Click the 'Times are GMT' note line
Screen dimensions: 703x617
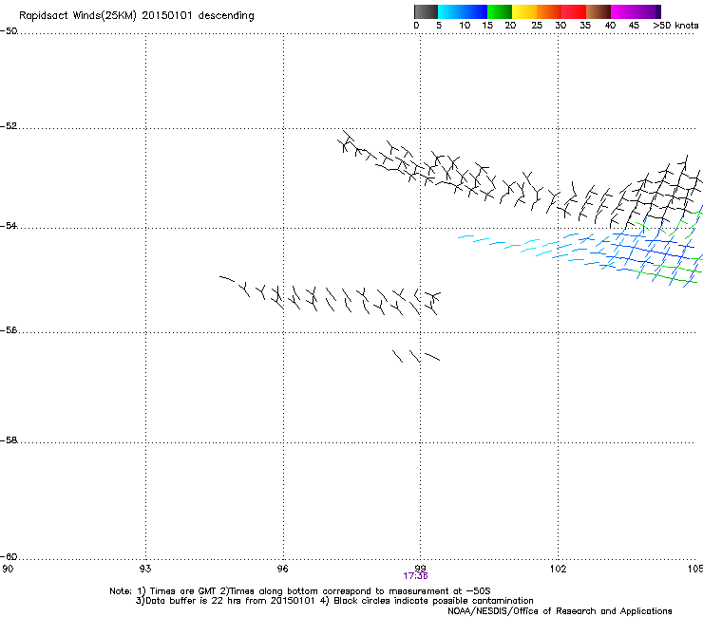300,591
